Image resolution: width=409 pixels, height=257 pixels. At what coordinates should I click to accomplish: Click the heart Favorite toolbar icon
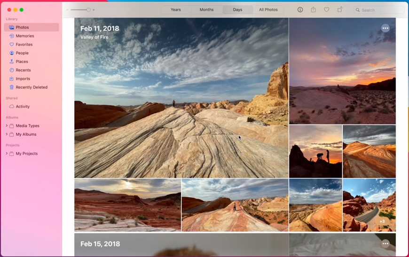pyautogui.click(x=327, y=10)
